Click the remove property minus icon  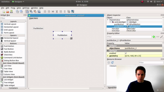(x=158, y=37)
